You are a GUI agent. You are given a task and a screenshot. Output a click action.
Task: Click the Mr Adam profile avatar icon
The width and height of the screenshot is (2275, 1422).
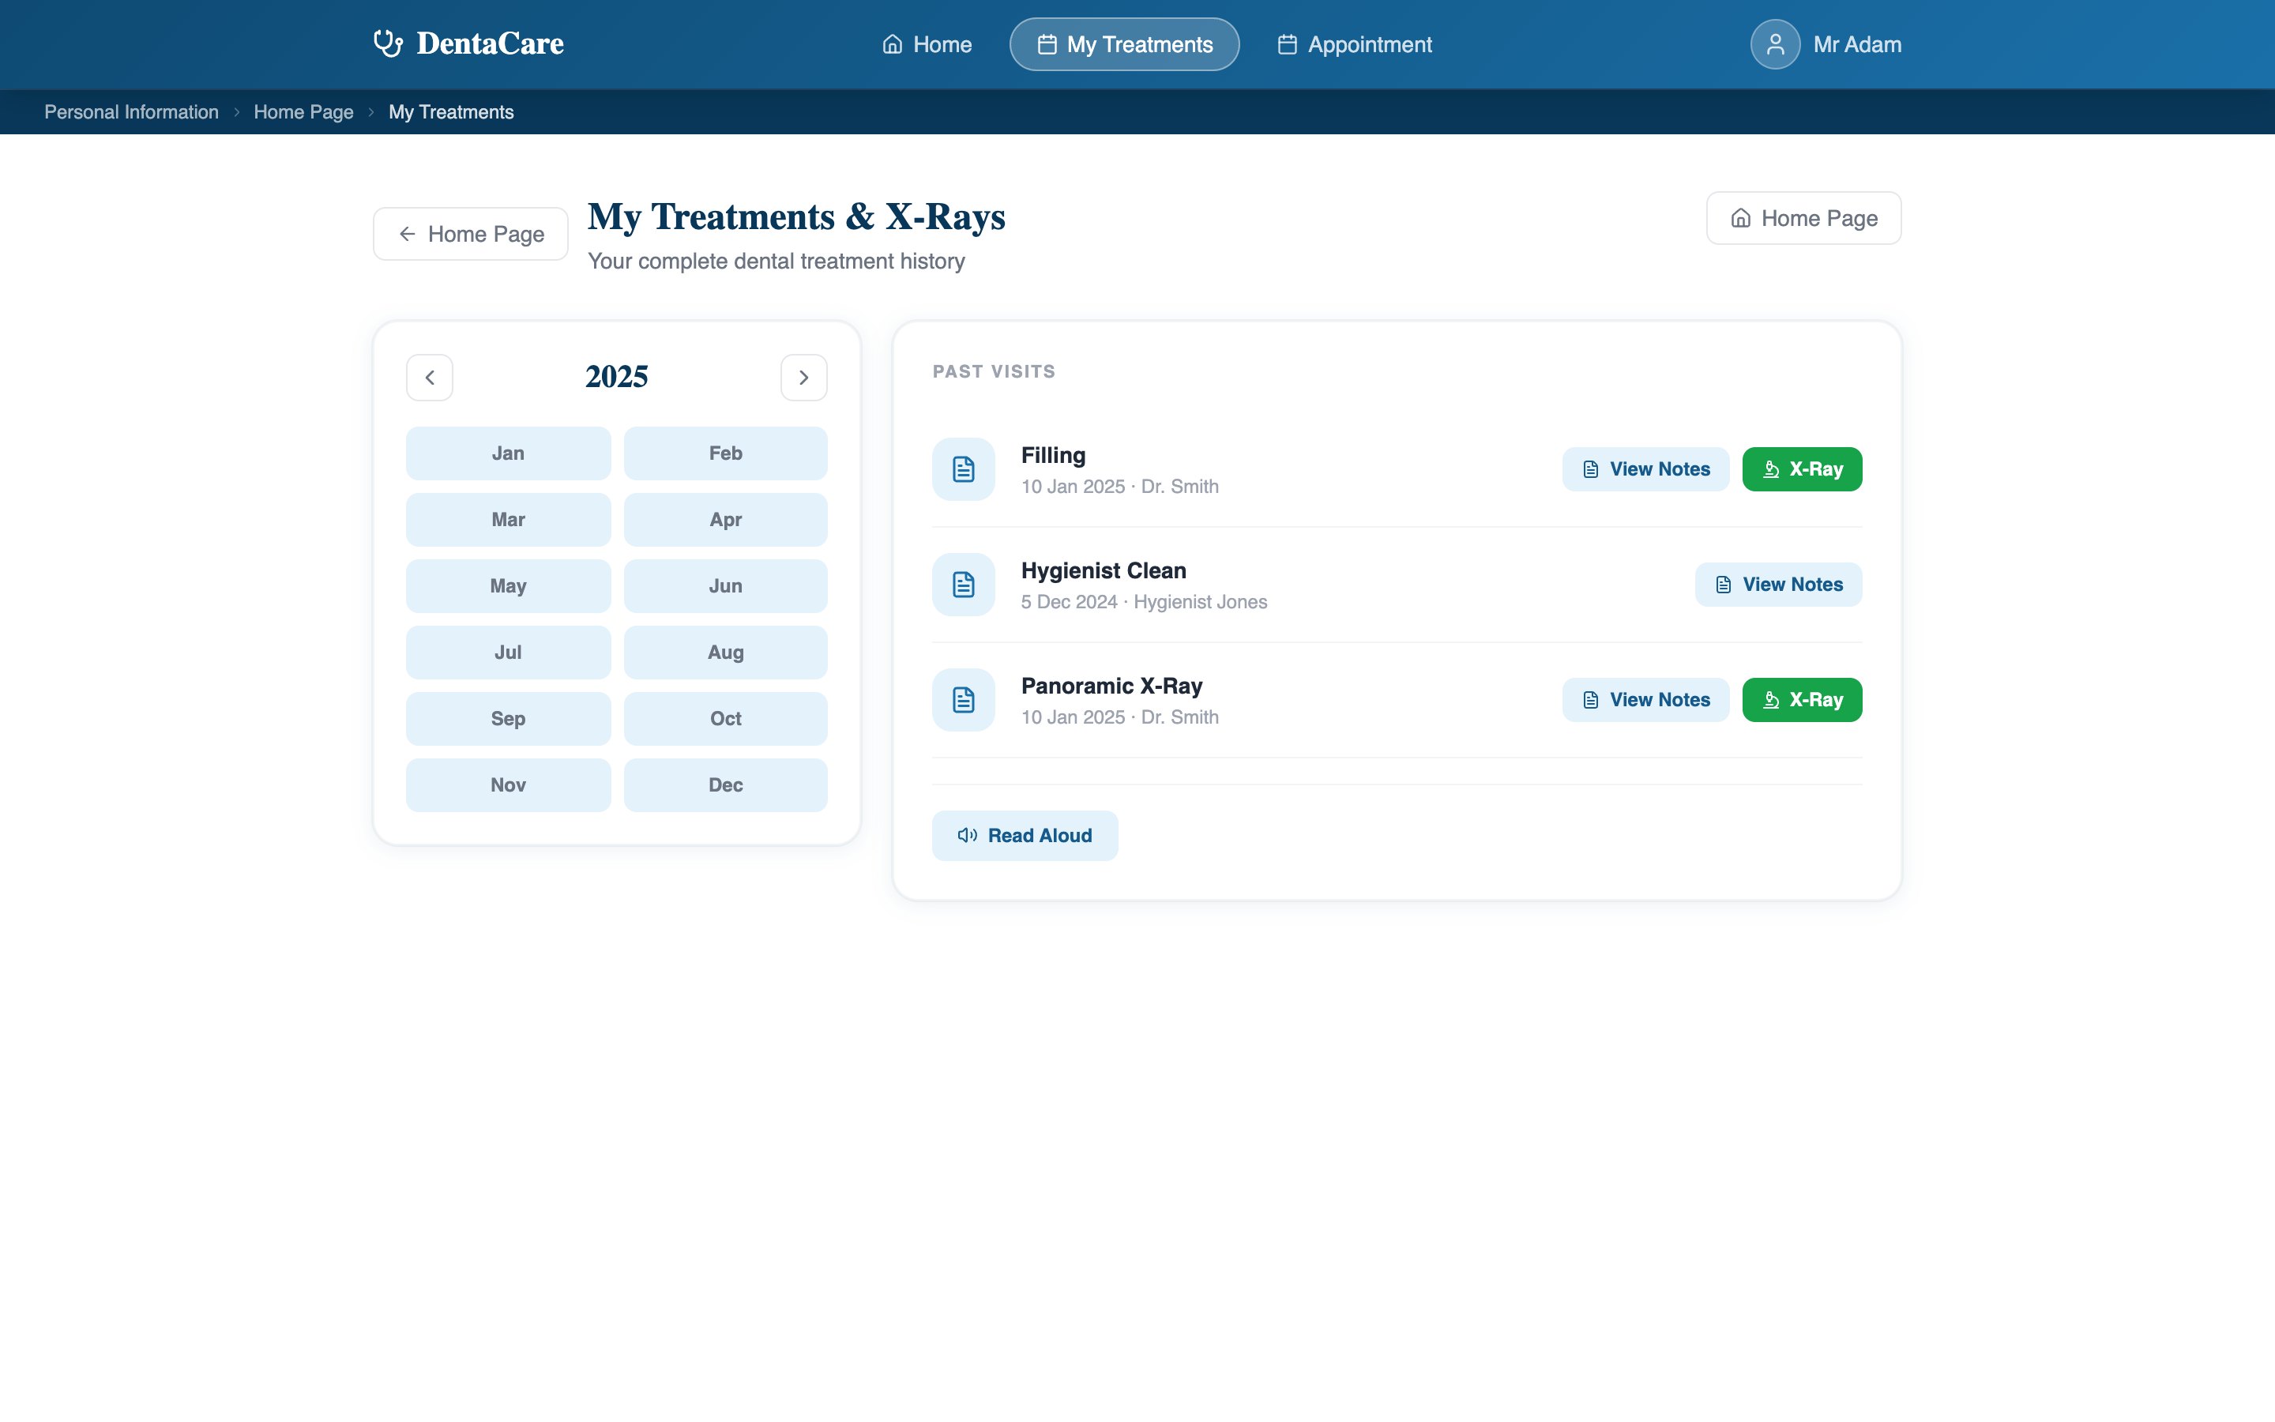pos(1775,44)
